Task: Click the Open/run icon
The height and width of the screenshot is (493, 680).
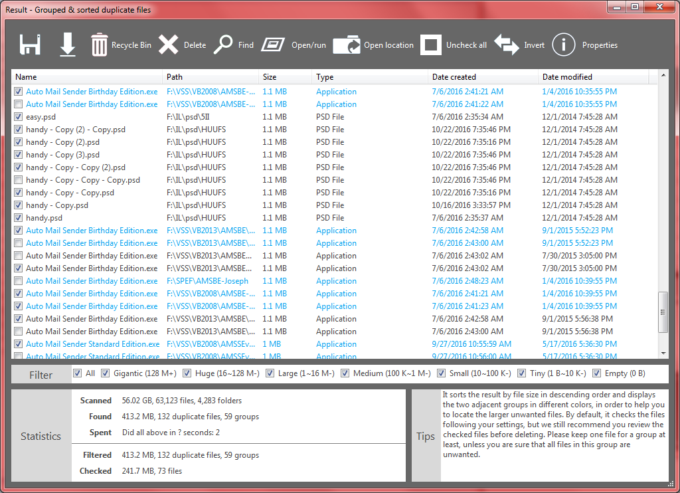Action: click(273, 45)
